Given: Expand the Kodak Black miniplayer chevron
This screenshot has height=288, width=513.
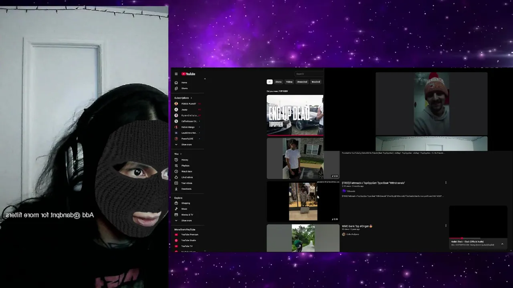Looking at the screenshot, I should pos(502,244).
